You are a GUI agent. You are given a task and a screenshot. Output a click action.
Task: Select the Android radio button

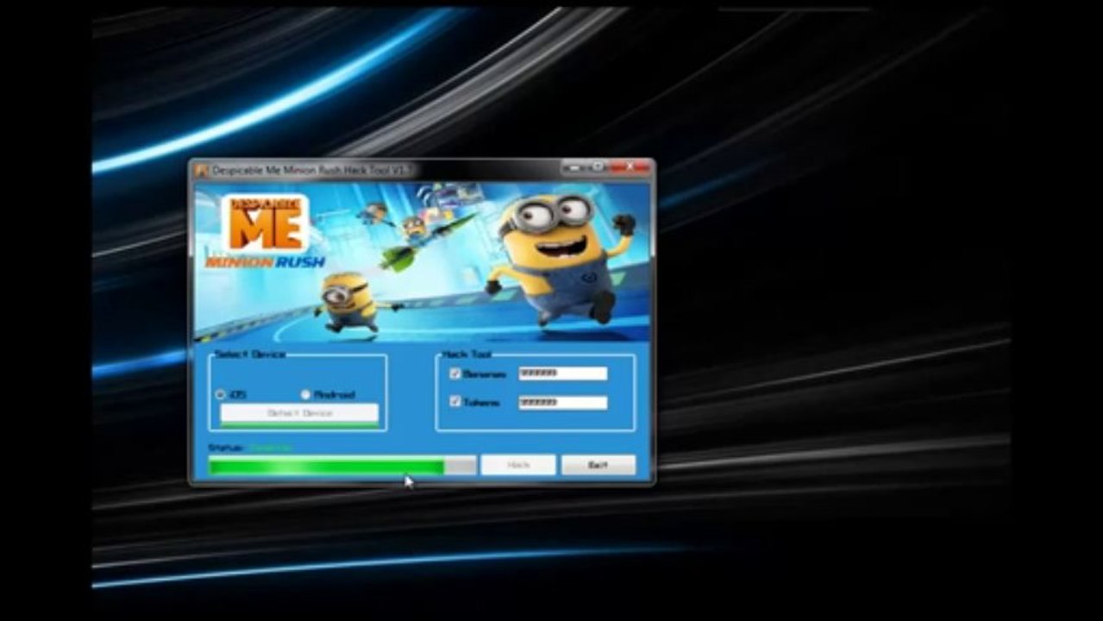(305, 394)
